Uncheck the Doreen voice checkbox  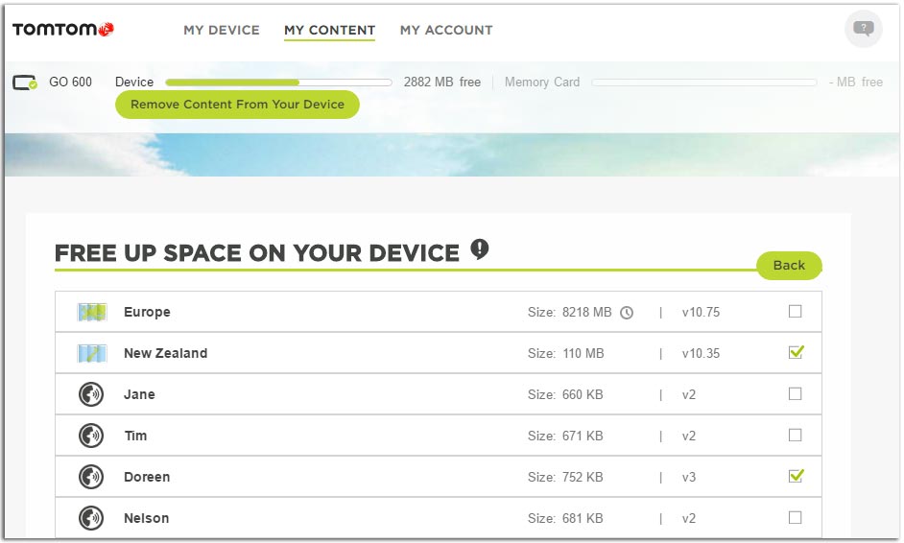(x=795, y=476)
